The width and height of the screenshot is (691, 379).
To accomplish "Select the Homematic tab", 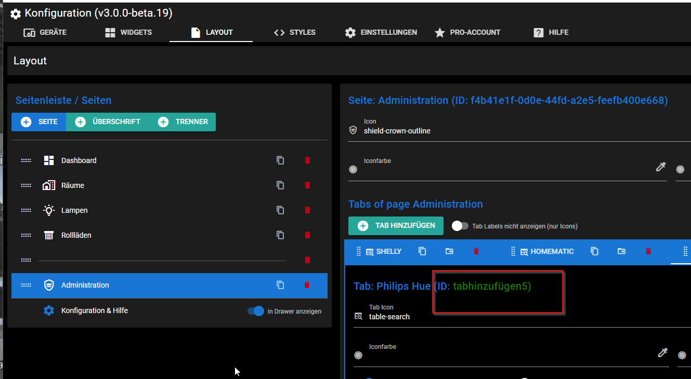I will point(547,251).
